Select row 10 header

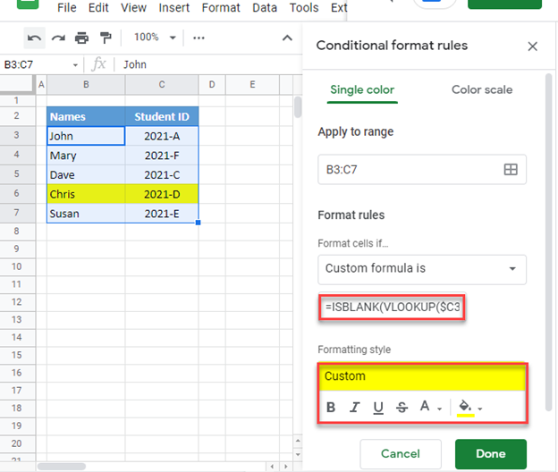17,266
